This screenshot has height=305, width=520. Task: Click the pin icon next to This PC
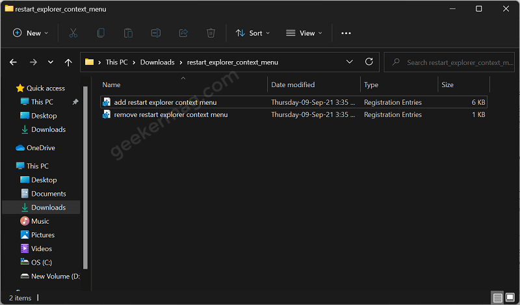[75, 102]
